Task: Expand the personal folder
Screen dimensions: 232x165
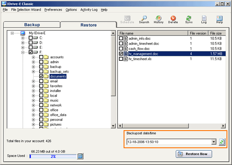Action: 33,120
